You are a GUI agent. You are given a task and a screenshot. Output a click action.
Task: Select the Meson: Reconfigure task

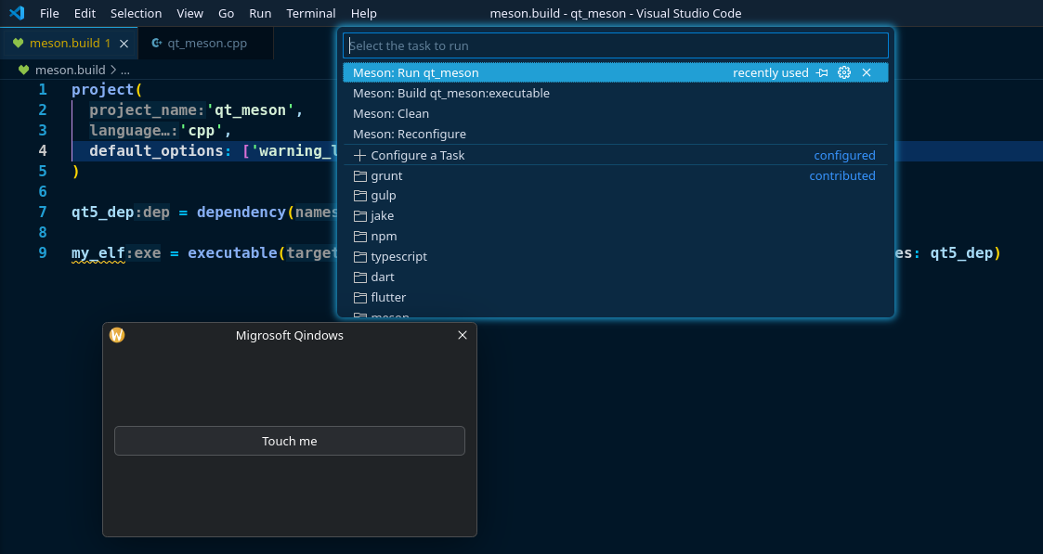(x=615, y=135)
